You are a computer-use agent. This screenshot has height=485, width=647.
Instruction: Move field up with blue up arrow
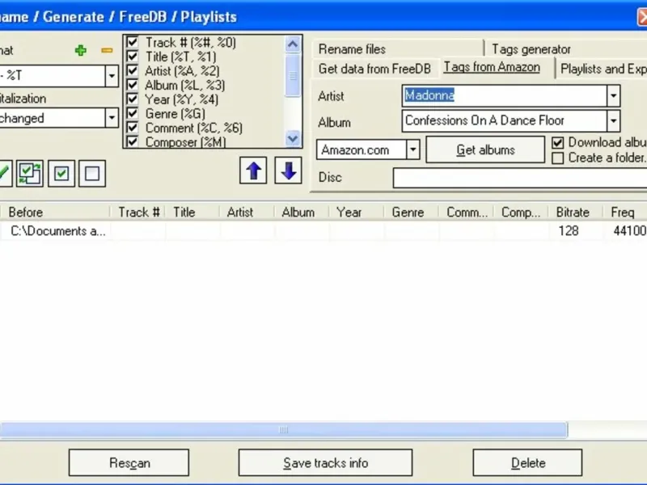tap(253, 171)
